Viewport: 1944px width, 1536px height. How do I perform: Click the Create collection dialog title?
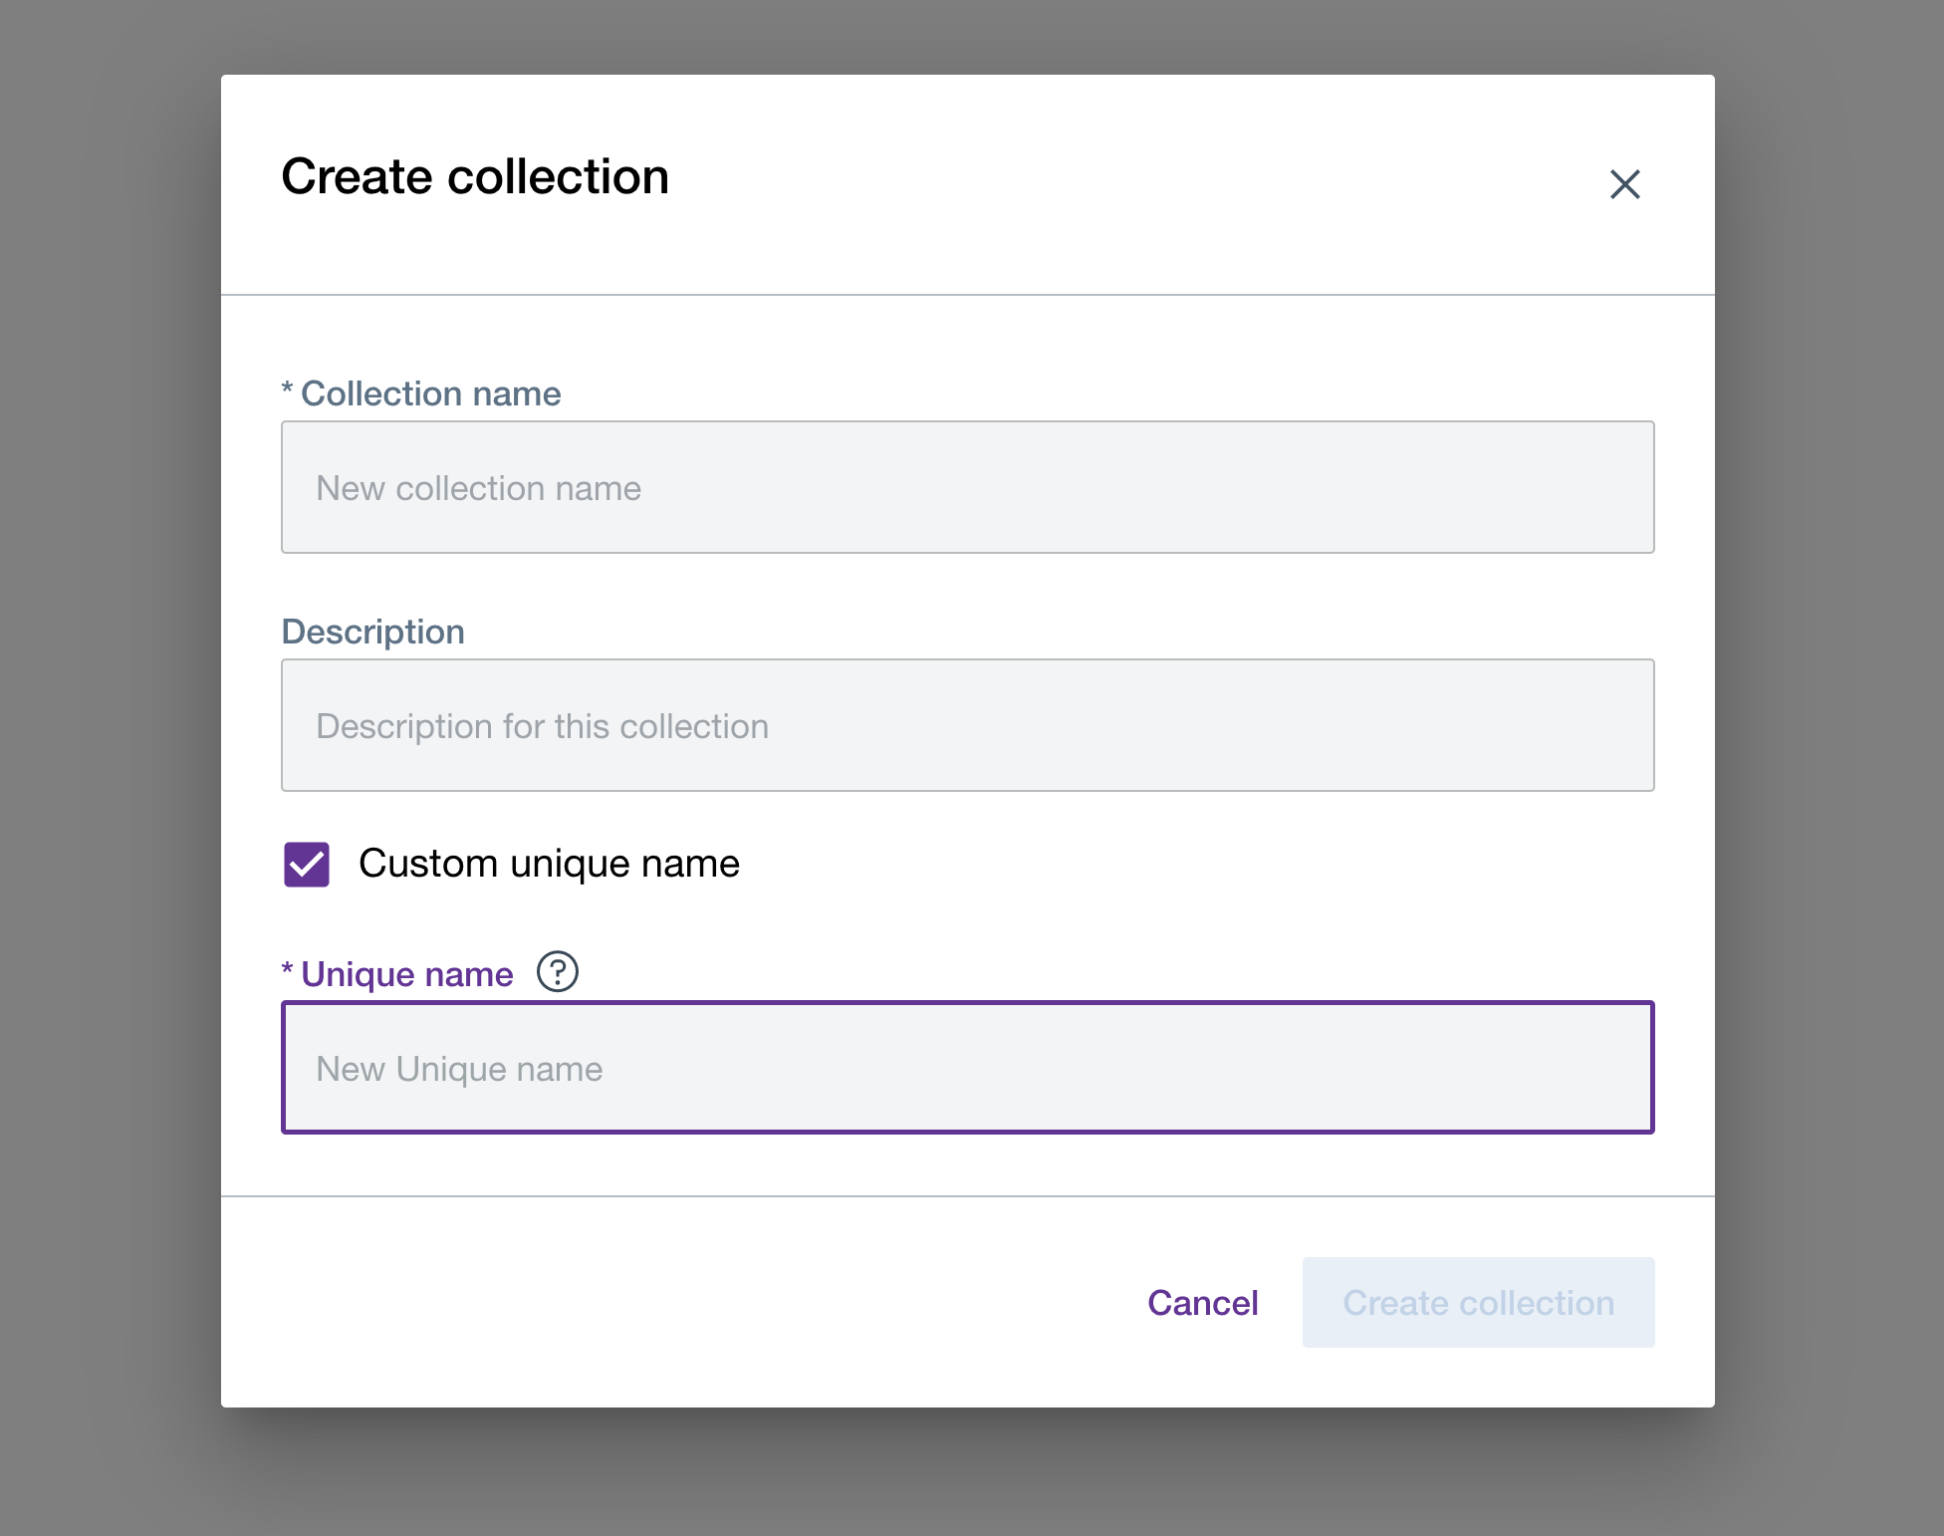click(475, 176)
